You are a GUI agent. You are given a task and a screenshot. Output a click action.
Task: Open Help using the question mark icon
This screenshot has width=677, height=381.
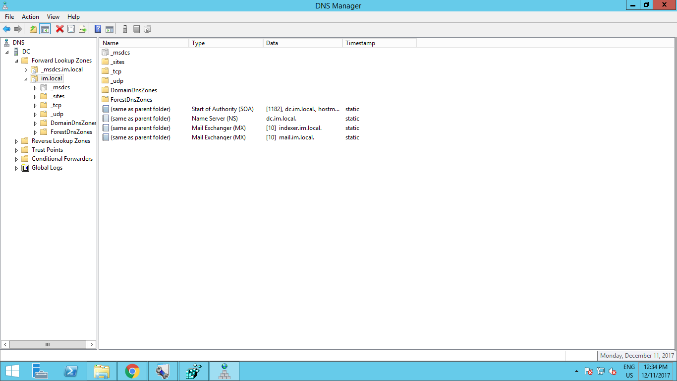[x=98, y=29]
